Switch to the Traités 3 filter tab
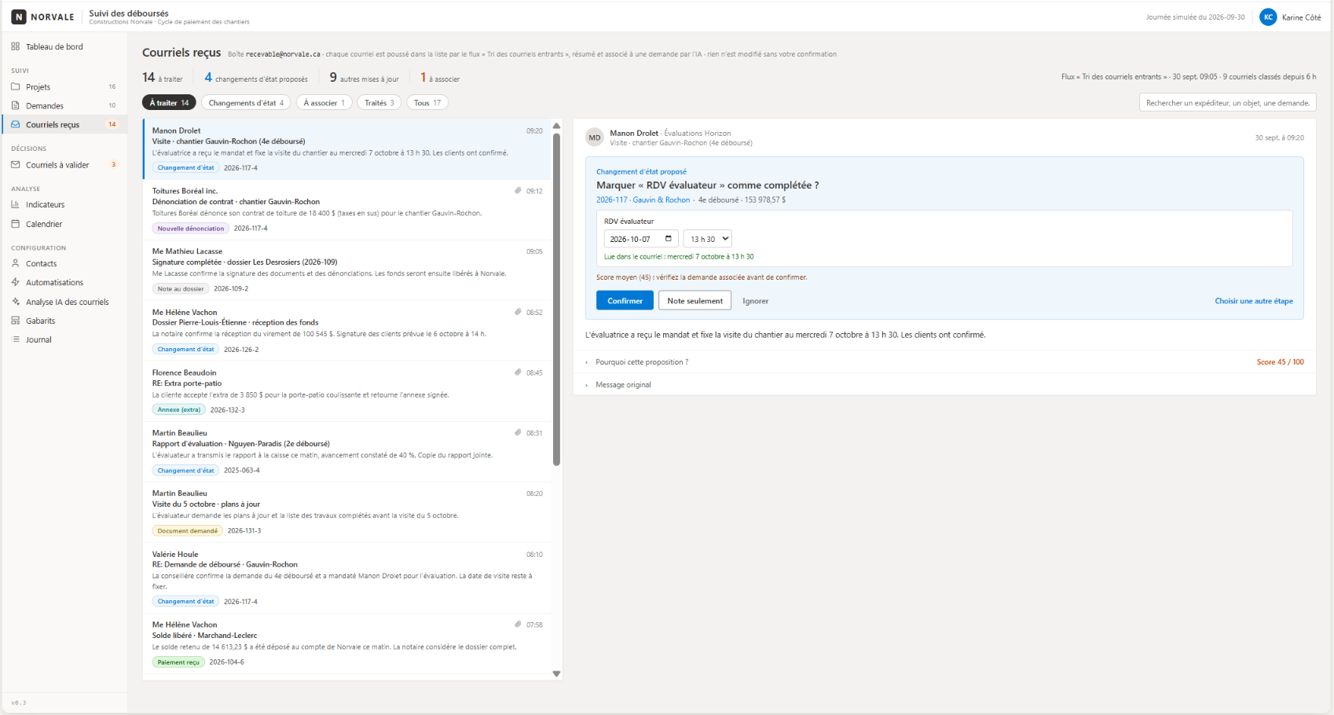This screenshot has width=1334, height=715. [379, 103]
